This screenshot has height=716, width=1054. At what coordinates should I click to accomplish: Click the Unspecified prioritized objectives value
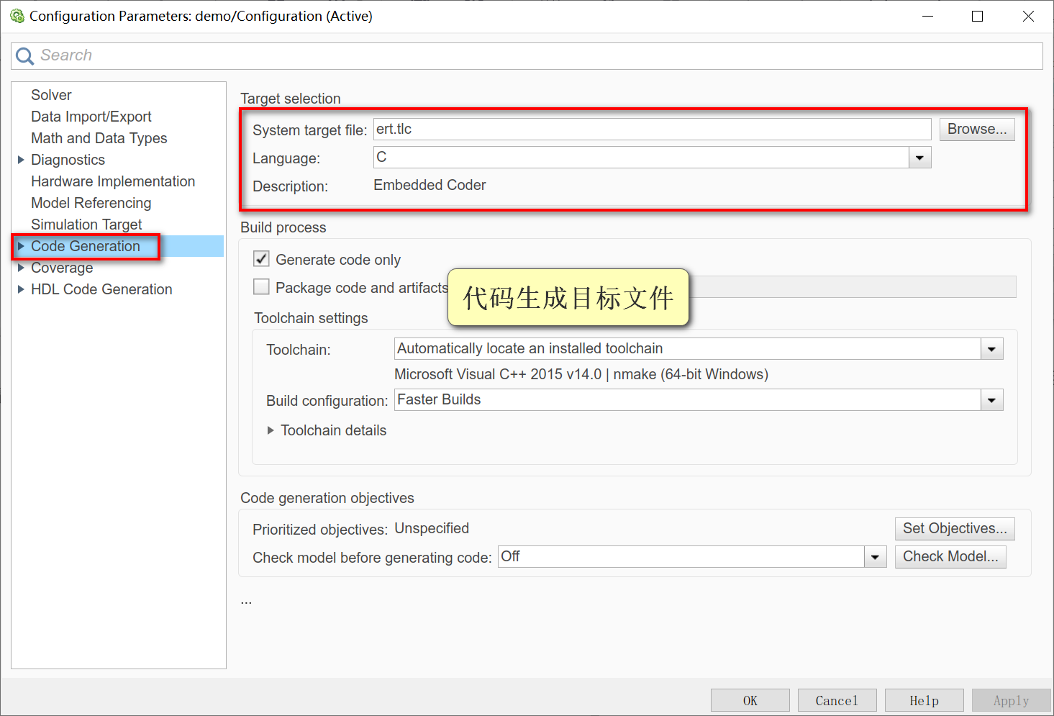coord(432,529)
